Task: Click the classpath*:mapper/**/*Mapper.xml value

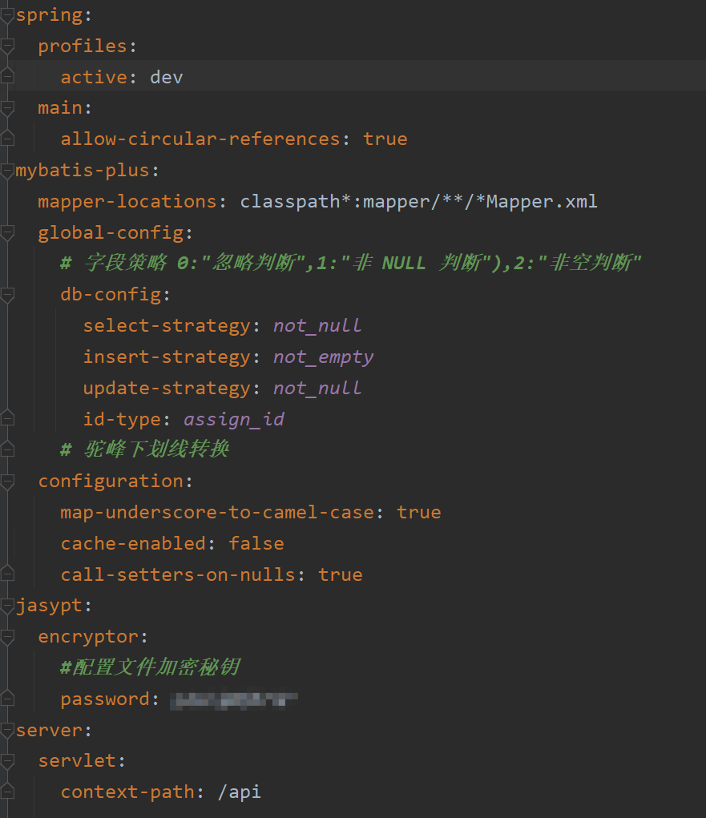Action: coord(418,201)
